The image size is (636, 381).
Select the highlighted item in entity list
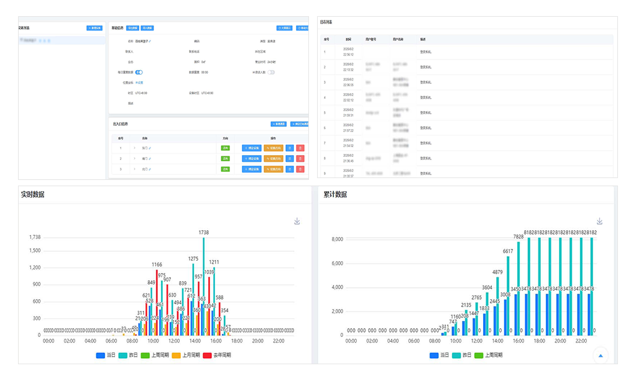[x=62, y=40]
